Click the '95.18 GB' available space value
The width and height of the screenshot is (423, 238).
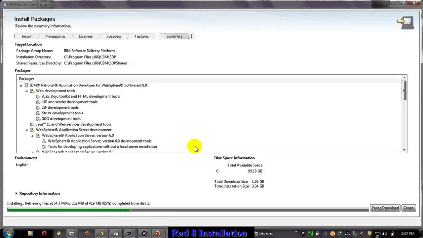[255, 171]
